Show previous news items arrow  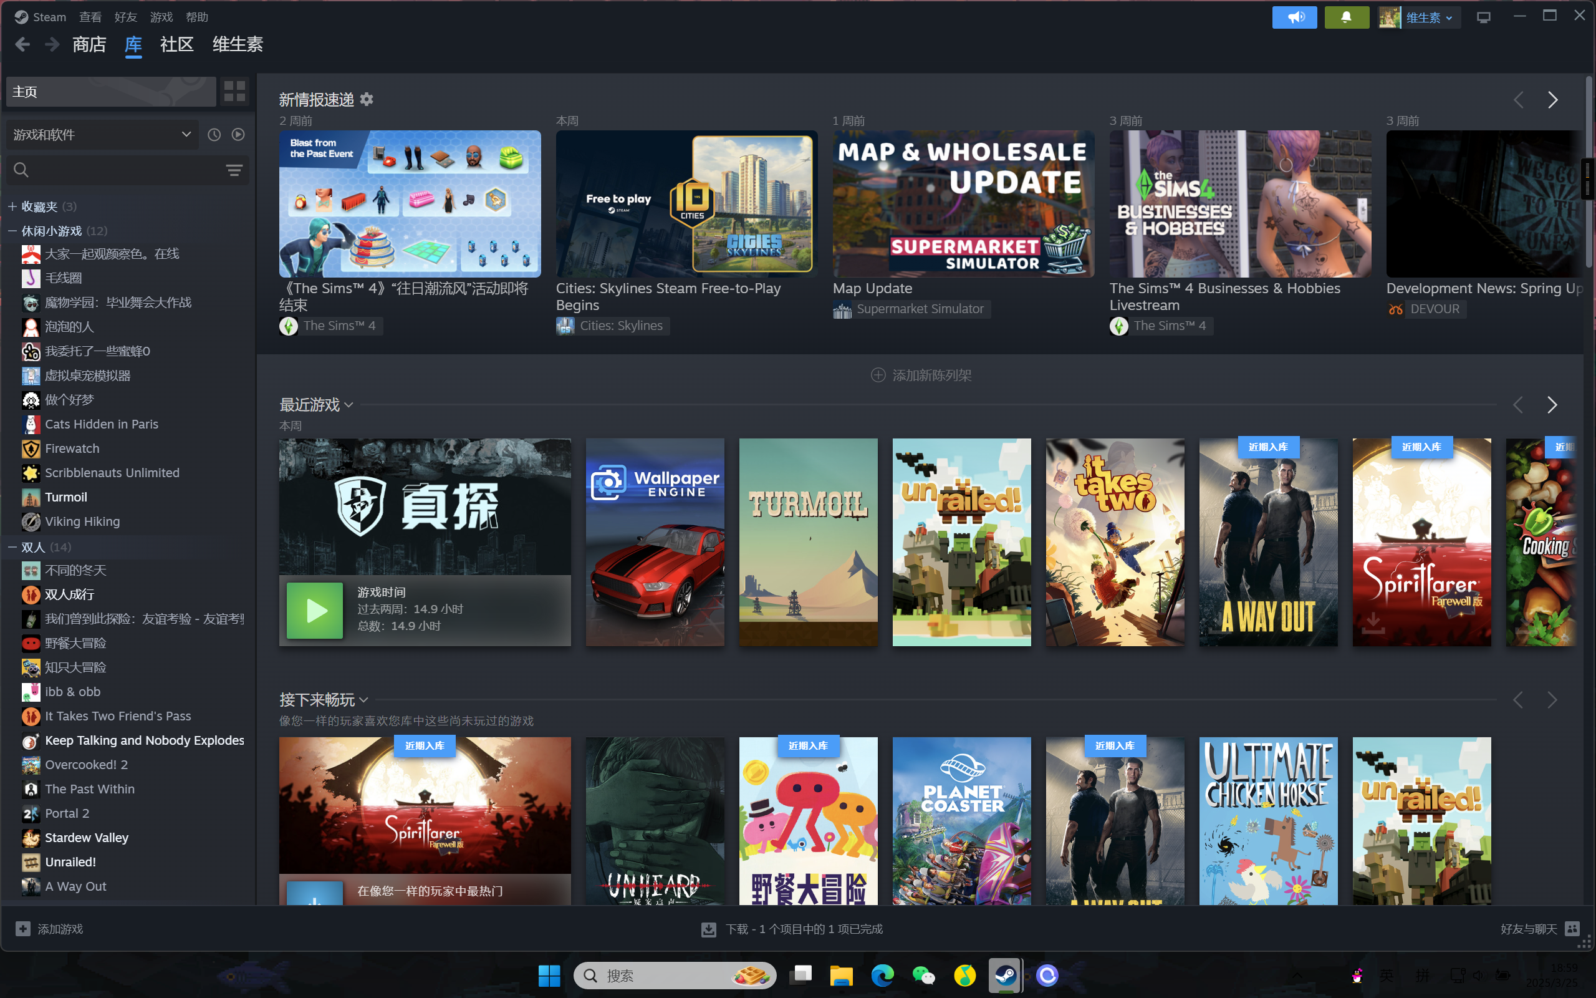click(1518, 100)
